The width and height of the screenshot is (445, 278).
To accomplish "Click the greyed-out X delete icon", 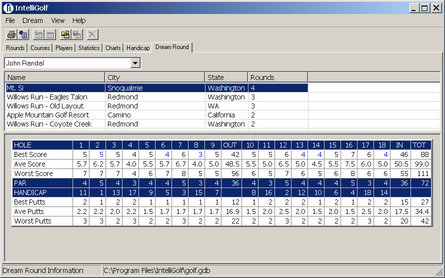I will 92,34.
